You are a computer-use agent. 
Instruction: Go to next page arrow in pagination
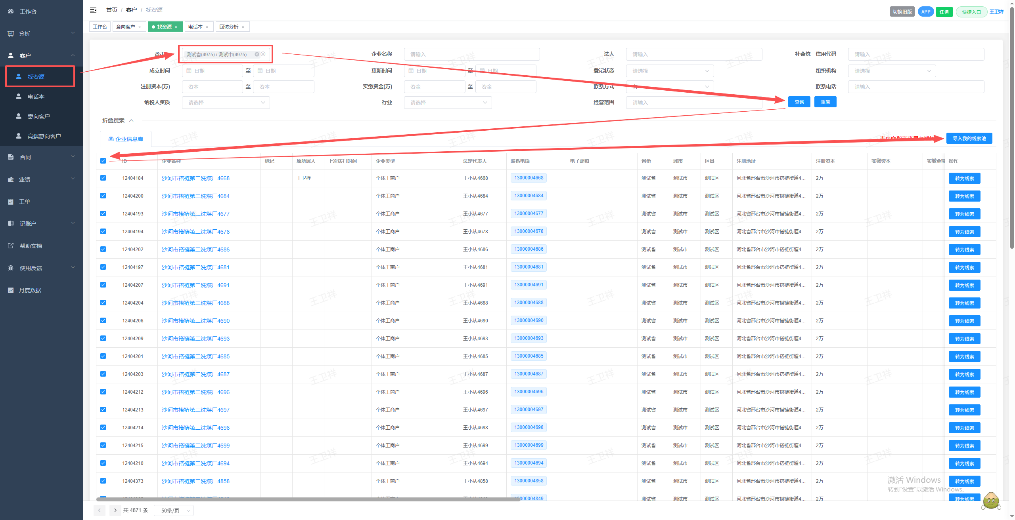pos(115,510)
